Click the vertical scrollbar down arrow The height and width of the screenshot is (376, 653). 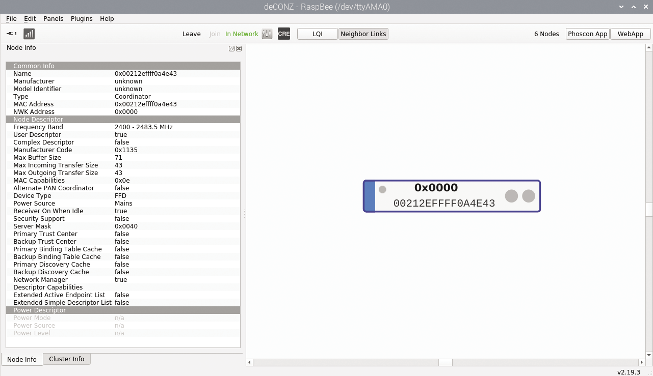click(649, 355)
